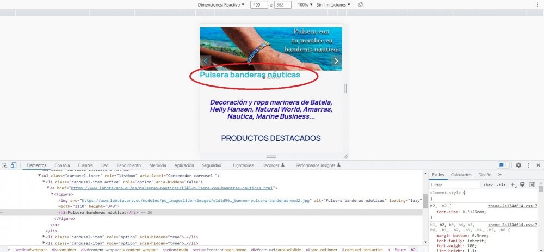Open the issues badge showing 1
The width and height of the screenshot is (544, 252).
(503, 165)
